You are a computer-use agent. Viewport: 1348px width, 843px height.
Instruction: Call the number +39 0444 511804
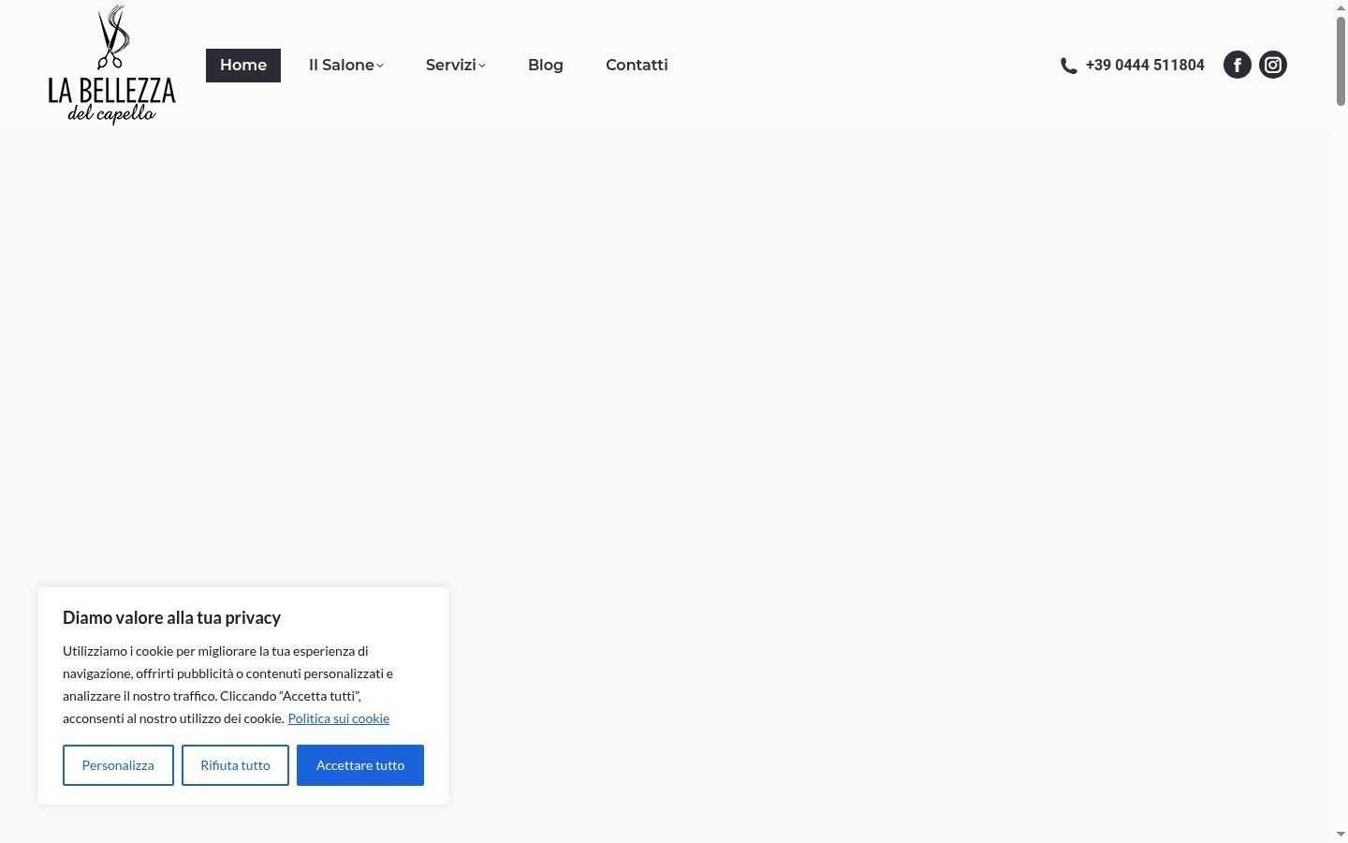point(1145,66)
